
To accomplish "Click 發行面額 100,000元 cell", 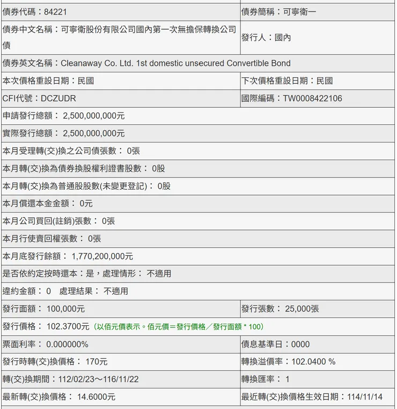I will [x=121, y=309].
